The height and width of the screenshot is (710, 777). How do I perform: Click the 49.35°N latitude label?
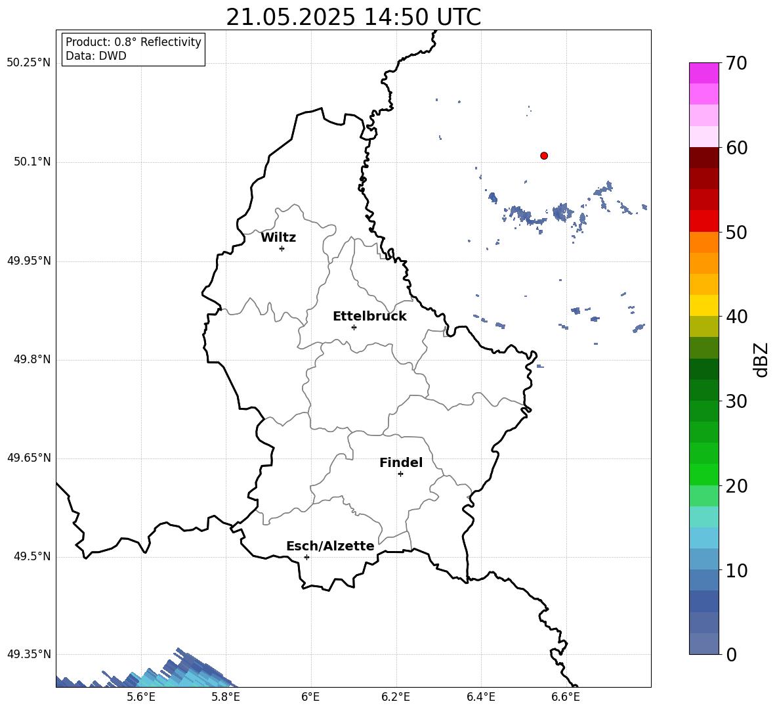29,654
